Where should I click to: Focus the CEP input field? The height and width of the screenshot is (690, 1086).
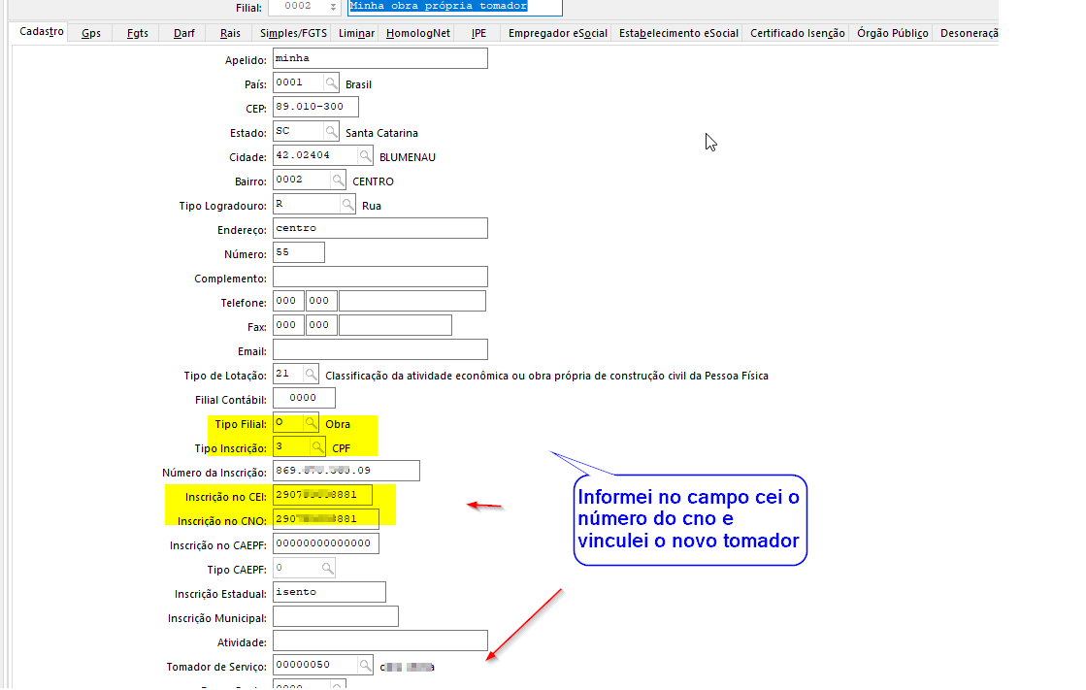tap(315, 108)
